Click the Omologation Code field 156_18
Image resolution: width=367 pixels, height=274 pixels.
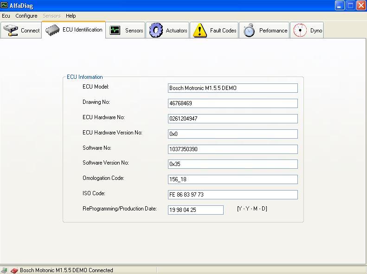(232, 179)
